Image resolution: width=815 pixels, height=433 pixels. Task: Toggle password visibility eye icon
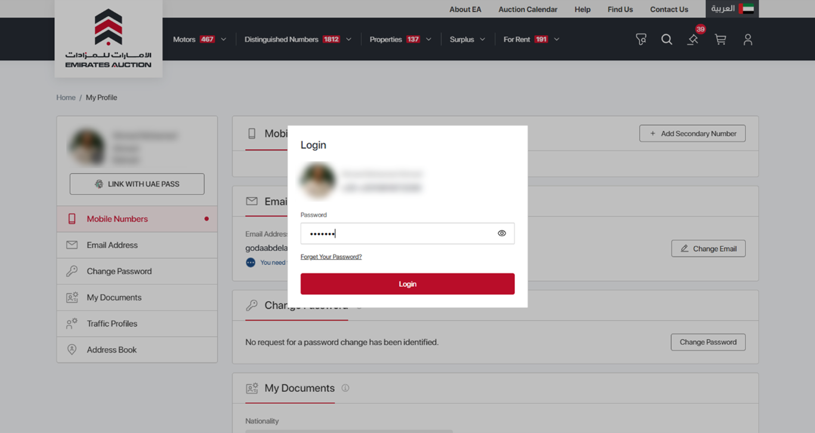pyautogui.click(x=501, y=233)
